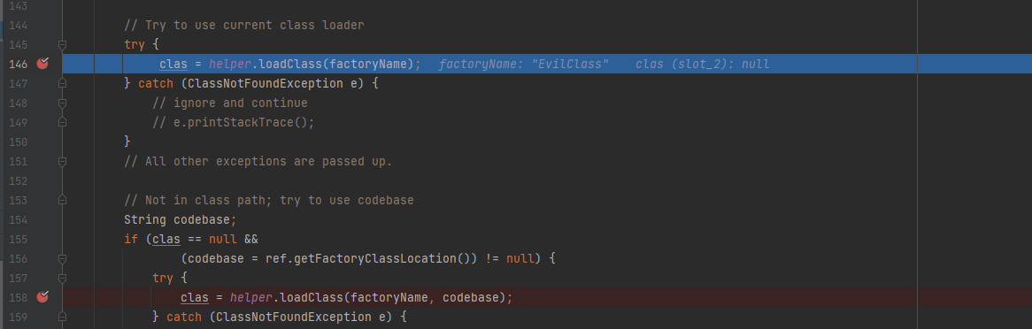Screen dimensions: 1032x329
Task: Click gutter at line 154 to add breakpoint
Action: pyautogui.click(x=42, y=219)
